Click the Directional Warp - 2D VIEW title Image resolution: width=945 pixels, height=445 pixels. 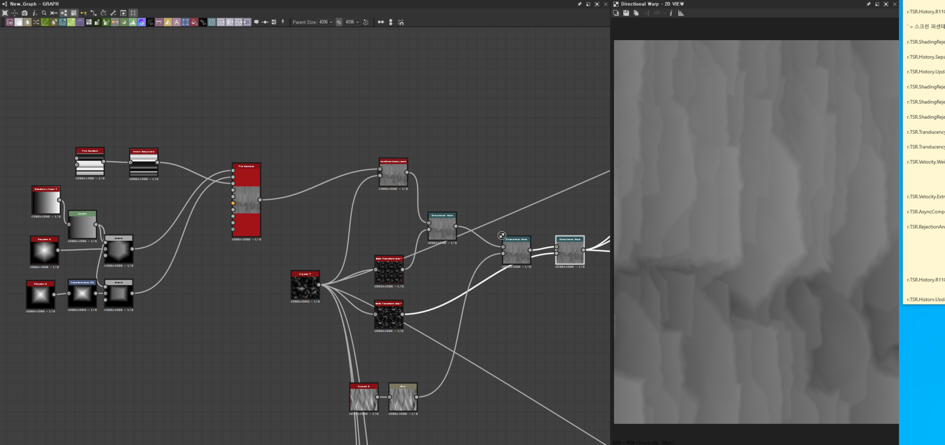pos(652,4)
